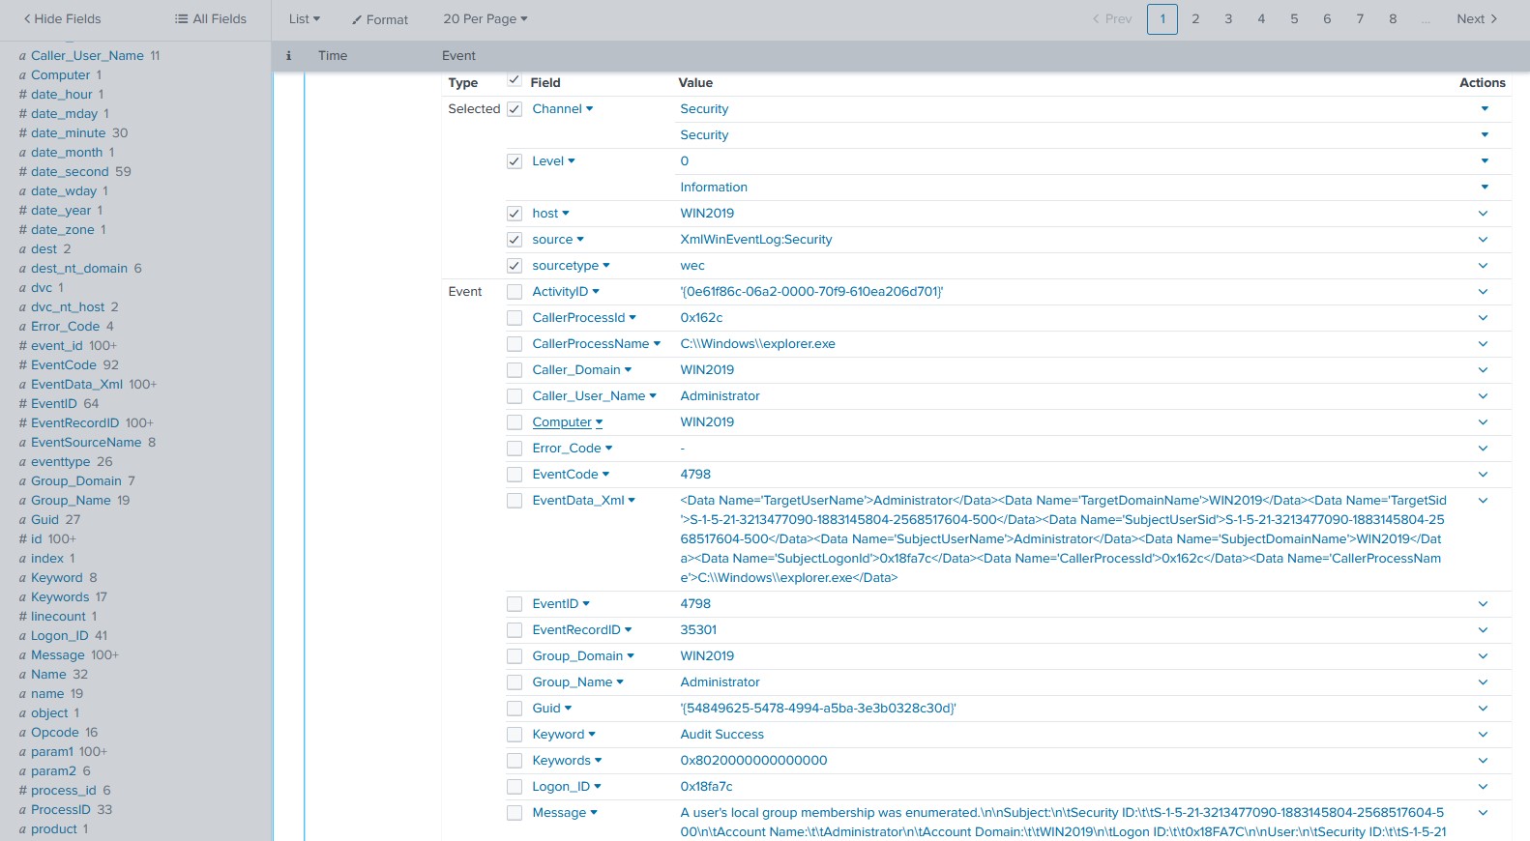Sort by the Time column header
Image resolution: width=1530 pixels, height=841 pixels.
pyautogui.click(x=333, y=56)
